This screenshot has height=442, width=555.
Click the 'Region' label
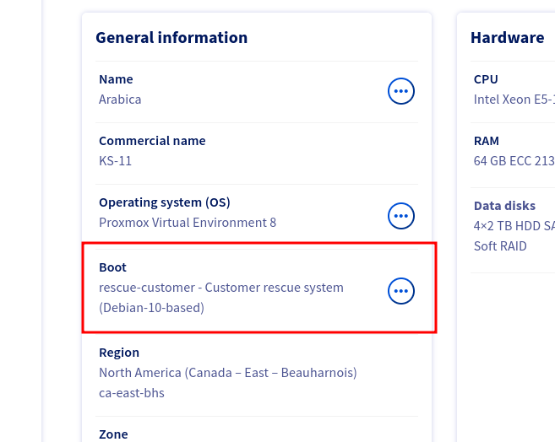click(119, 353)
